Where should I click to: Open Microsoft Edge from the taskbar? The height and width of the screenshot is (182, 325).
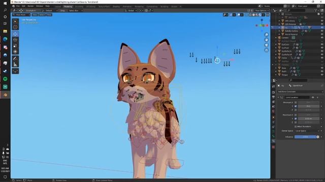tap(5, 39)
